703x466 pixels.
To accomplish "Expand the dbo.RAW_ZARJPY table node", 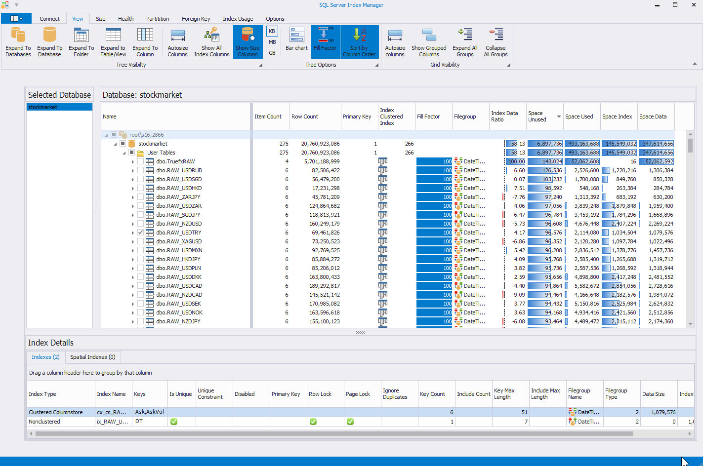I will pyautogui.click(x=133, y=197).
